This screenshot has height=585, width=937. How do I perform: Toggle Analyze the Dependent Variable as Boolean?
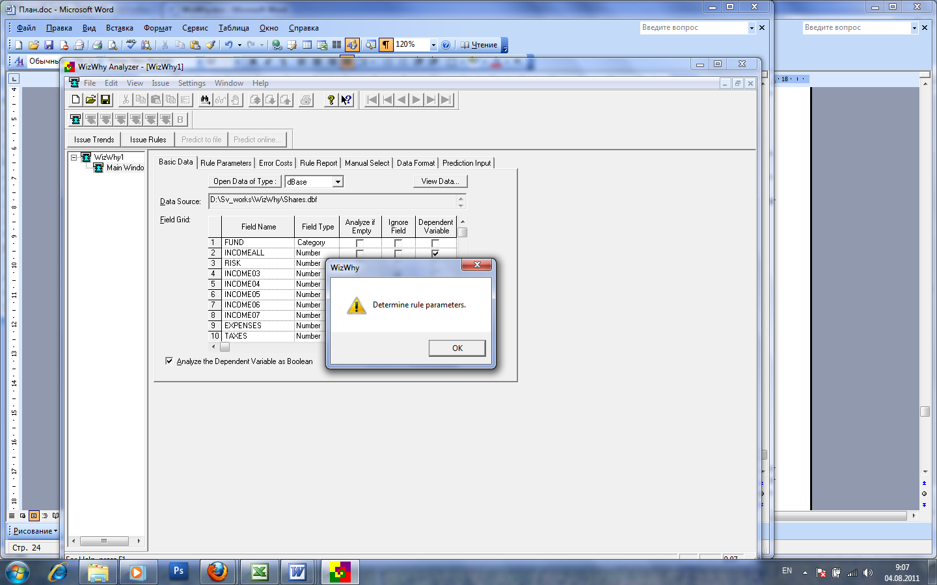click(169, 361)
